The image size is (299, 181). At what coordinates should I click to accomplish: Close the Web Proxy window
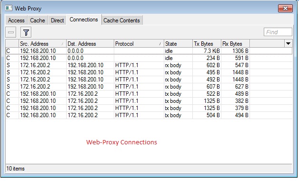click(x=285, y=9)
